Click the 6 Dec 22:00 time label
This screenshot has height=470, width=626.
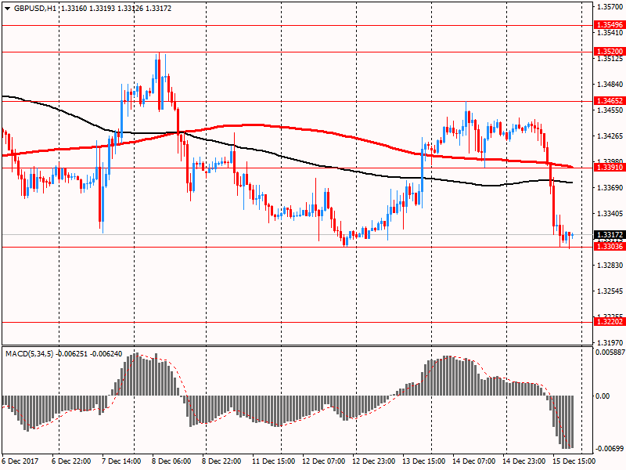click(71, 461)
